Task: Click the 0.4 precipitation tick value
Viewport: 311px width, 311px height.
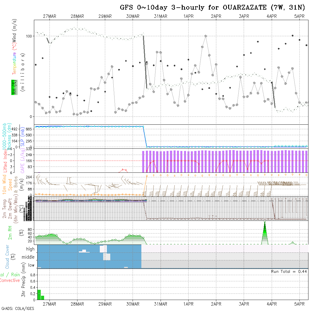Action: click(33, 288)
